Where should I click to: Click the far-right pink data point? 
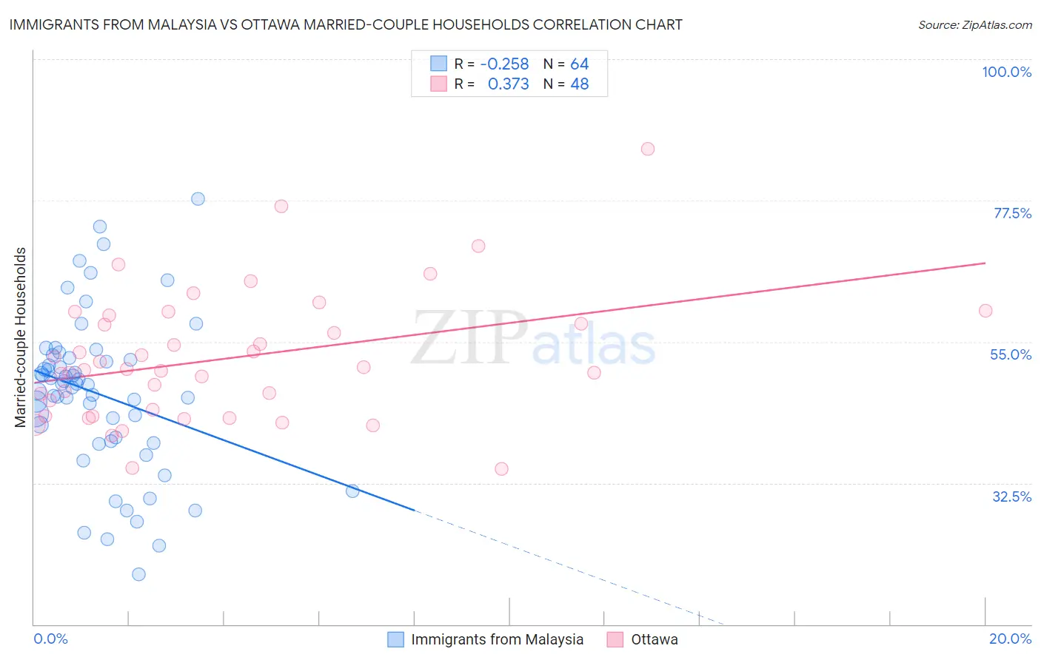point(985,311)
